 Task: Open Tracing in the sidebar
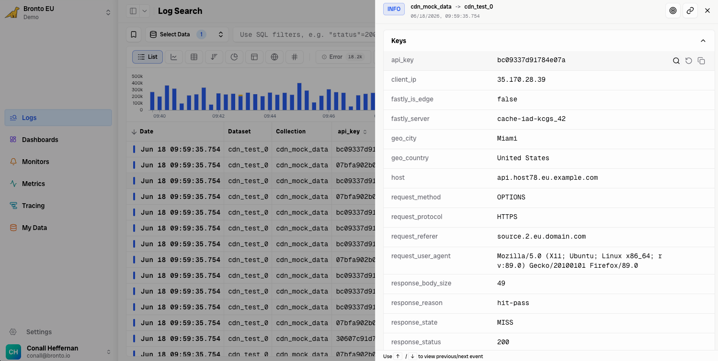[x=58, y=206]
